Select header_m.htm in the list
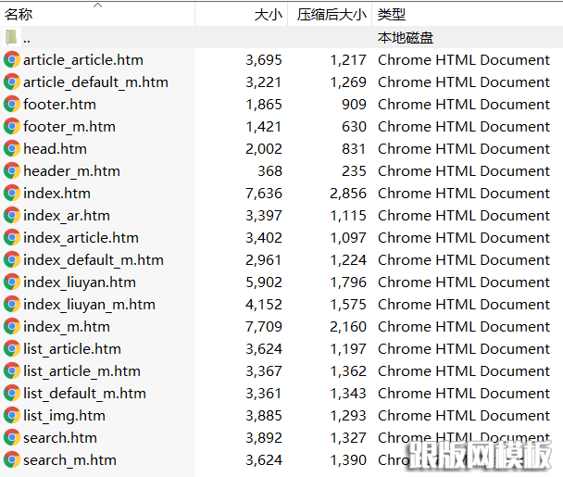This screenshot has width=563, height=477. click(x=71, y=170)
